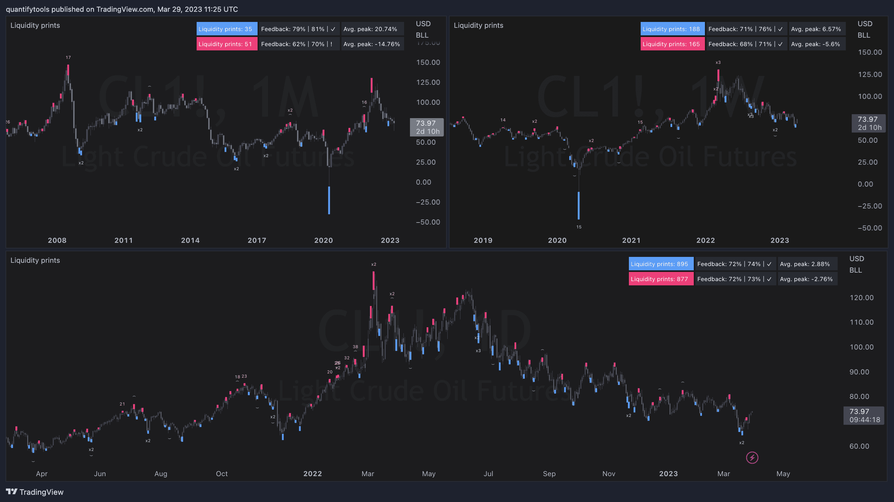Click the Avg. peak: -5.6% cell

pyautogui.click(x=817, y=44)
